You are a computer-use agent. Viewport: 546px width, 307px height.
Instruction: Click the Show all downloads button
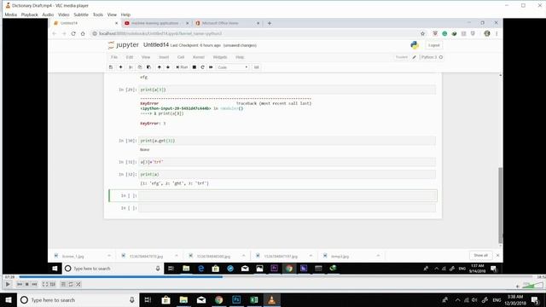tap(480, 256)
